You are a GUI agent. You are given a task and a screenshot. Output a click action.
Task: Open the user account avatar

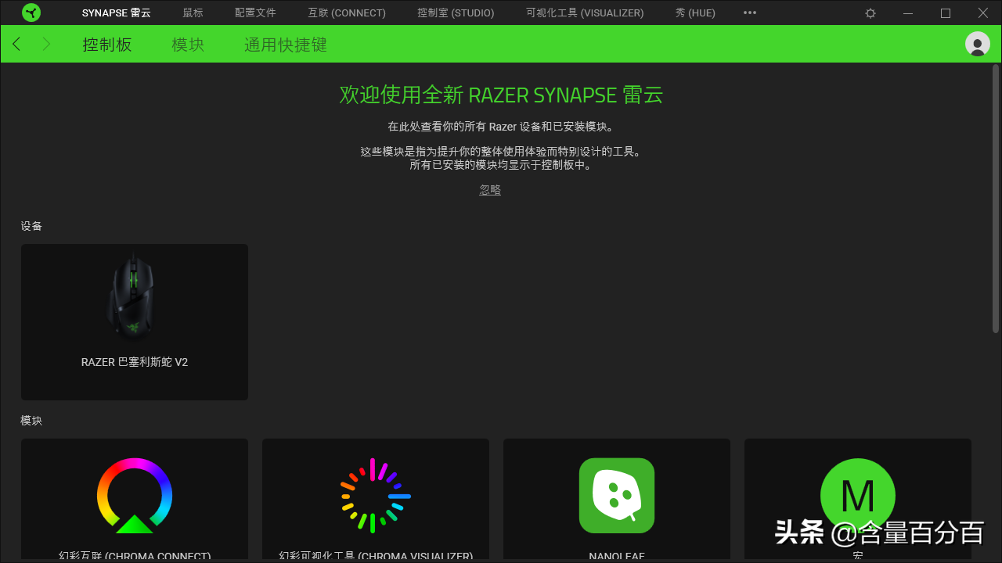[x=978, y=44]
